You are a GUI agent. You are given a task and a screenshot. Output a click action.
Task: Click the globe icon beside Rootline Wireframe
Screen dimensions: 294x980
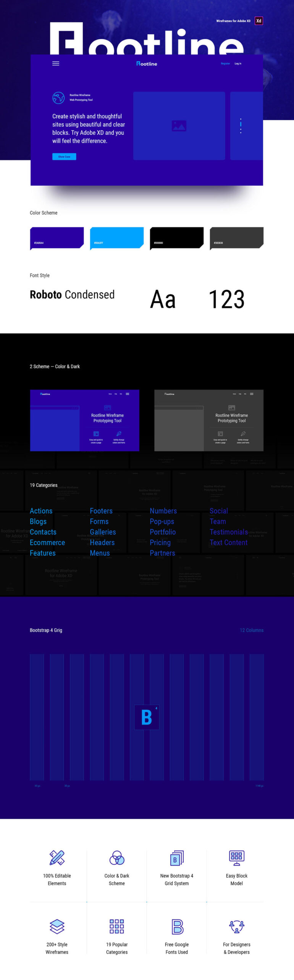coord(58,97)
